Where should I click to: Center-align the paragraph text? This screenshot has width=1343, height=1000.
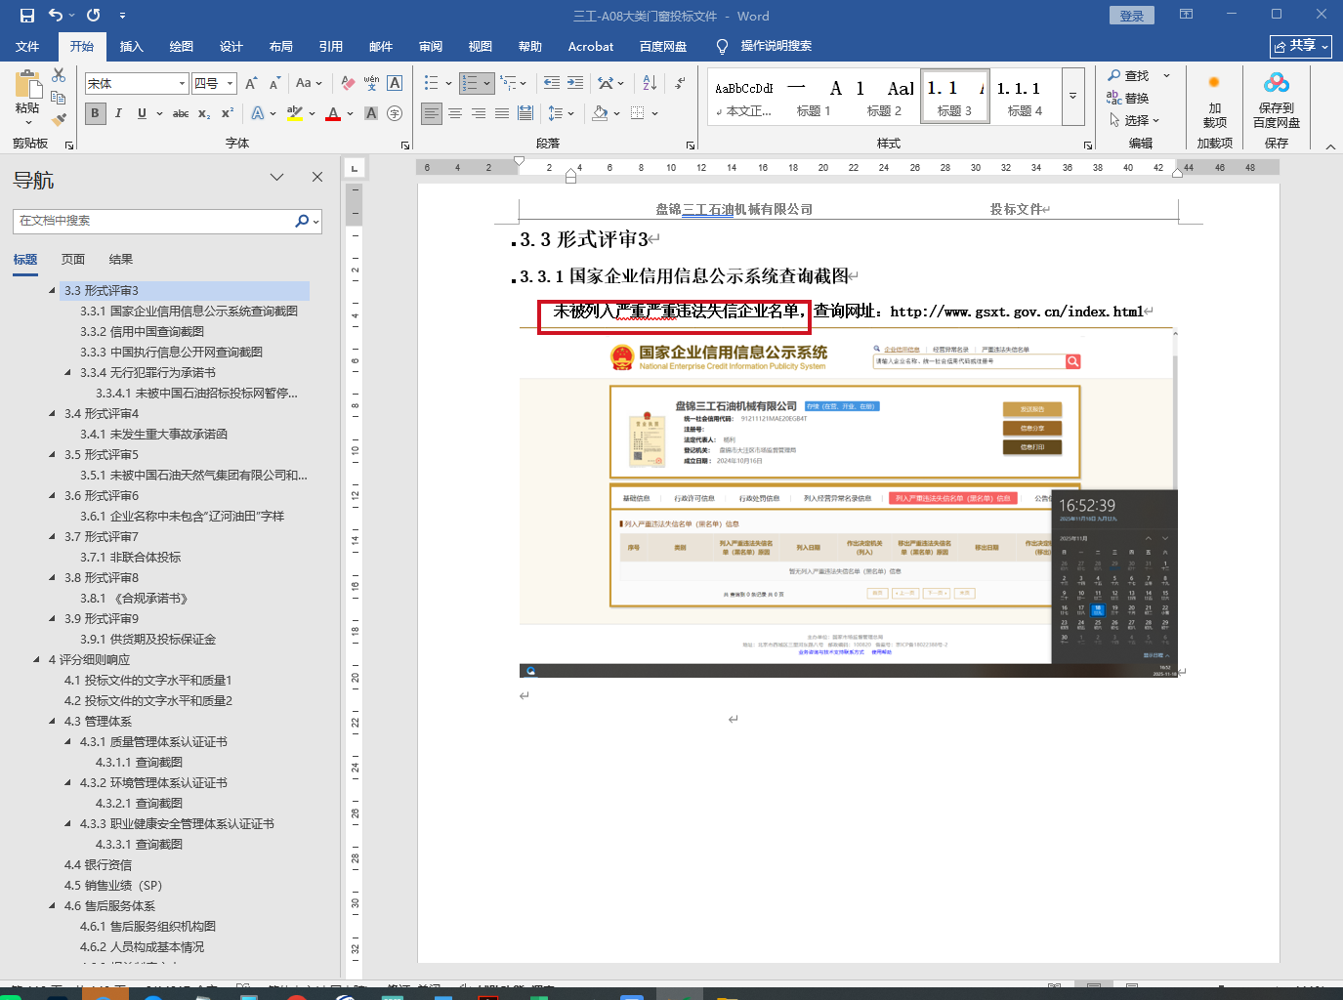pyautogui.click(x=455, y=113)
